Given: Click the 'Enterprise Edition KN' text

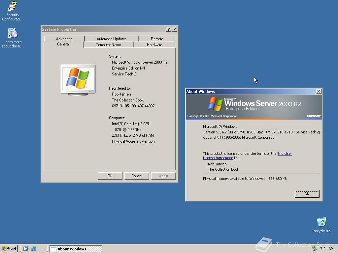Looking at the screenshot, I should 128,68.
